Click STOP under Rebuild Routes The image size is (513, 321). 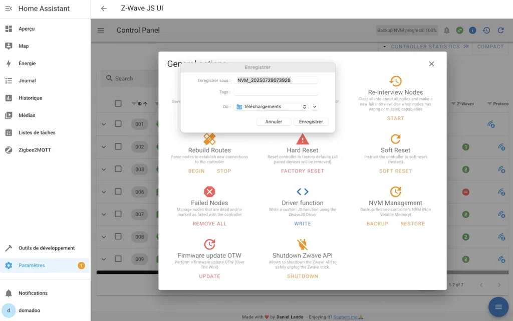tap(224, 171)
